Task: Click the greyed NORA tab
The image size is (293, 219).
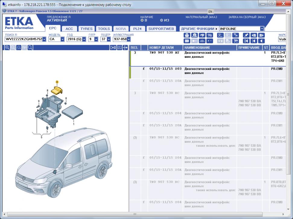Action: (x=121, y=29)
